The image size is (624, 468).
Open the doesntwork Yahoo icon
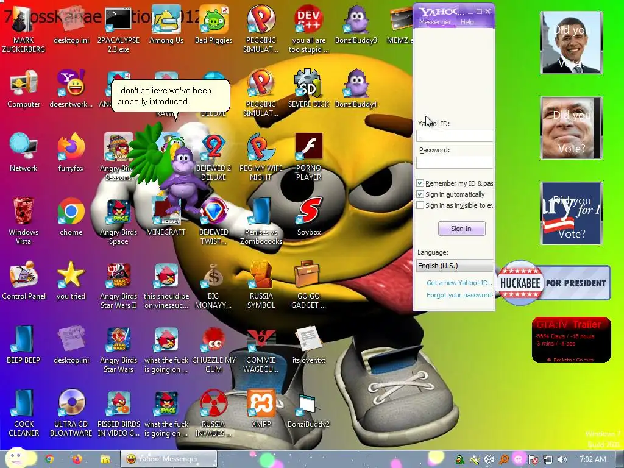(71, 89)
